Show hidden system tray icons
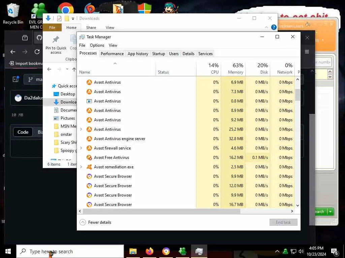The height and width of the screenshot is (258, 345). coord(277,251)
